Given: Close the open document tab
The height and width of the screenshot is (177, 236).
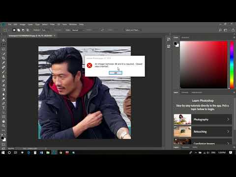Looking at the screenshot, I should (x=55, y=35).
